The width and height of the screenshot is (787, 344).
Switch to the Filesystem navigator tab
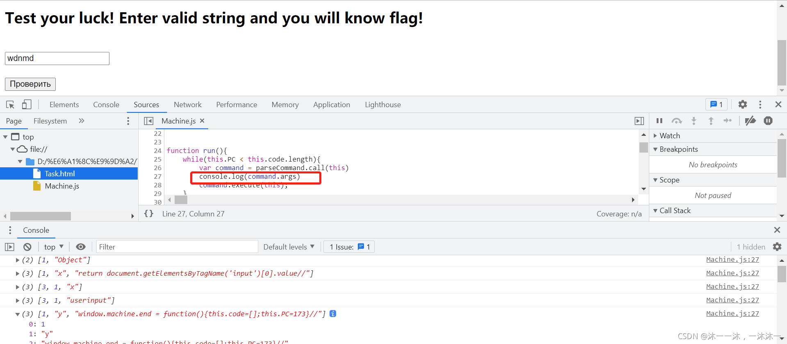(x=50, y=121)
